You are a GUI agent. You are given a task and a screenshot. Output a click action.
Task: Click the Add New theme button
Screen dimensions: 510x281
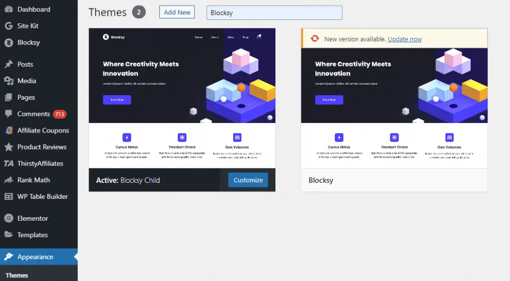[177, 12]
